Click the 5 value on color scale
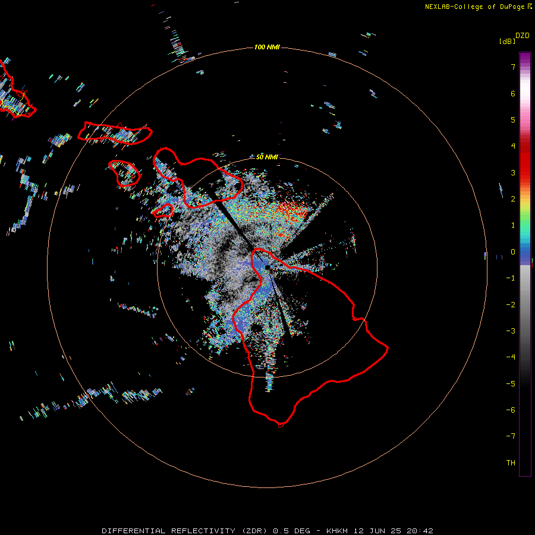 pos(513,119)
